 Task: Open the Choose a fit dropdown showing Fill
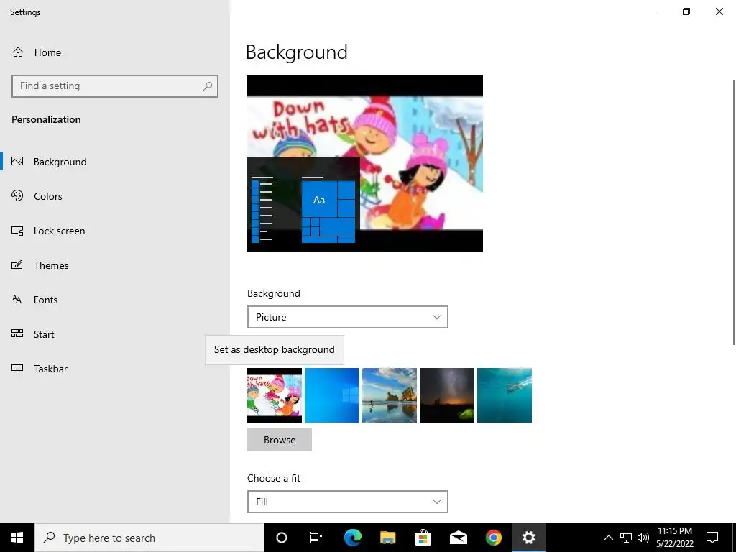tap(348, 502)
